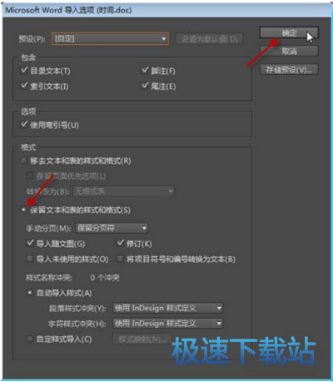Open the 手动分页(M) dropdown

[x=112, y=228]
